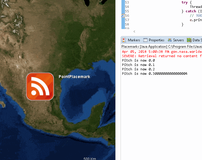Click line number 54 in the editor

coord(127,7)
